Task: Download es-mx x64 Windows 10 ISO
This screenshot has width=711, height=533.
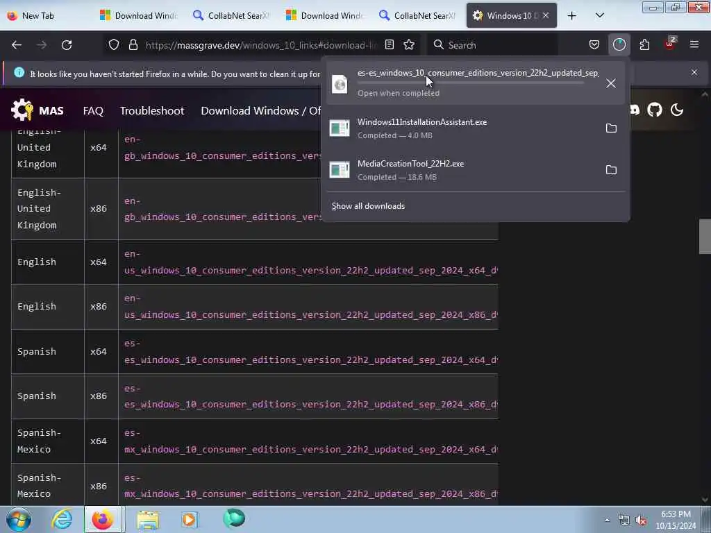Action: click(310, 441)
